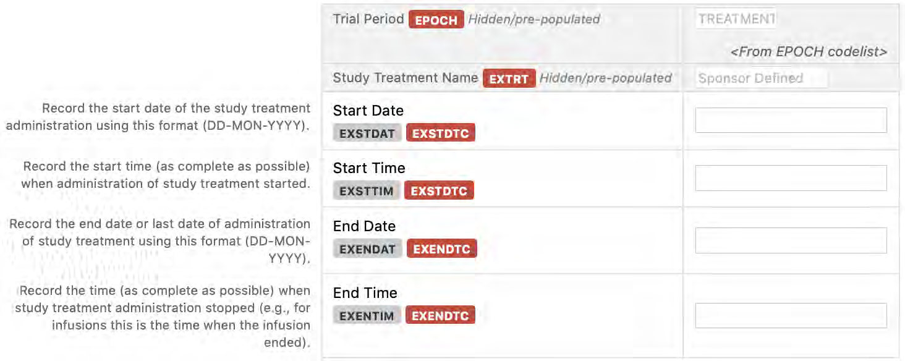905x361 pixels.
Task: Click the red EXSTDTC badge under Start Time
Action: point(440,191)
